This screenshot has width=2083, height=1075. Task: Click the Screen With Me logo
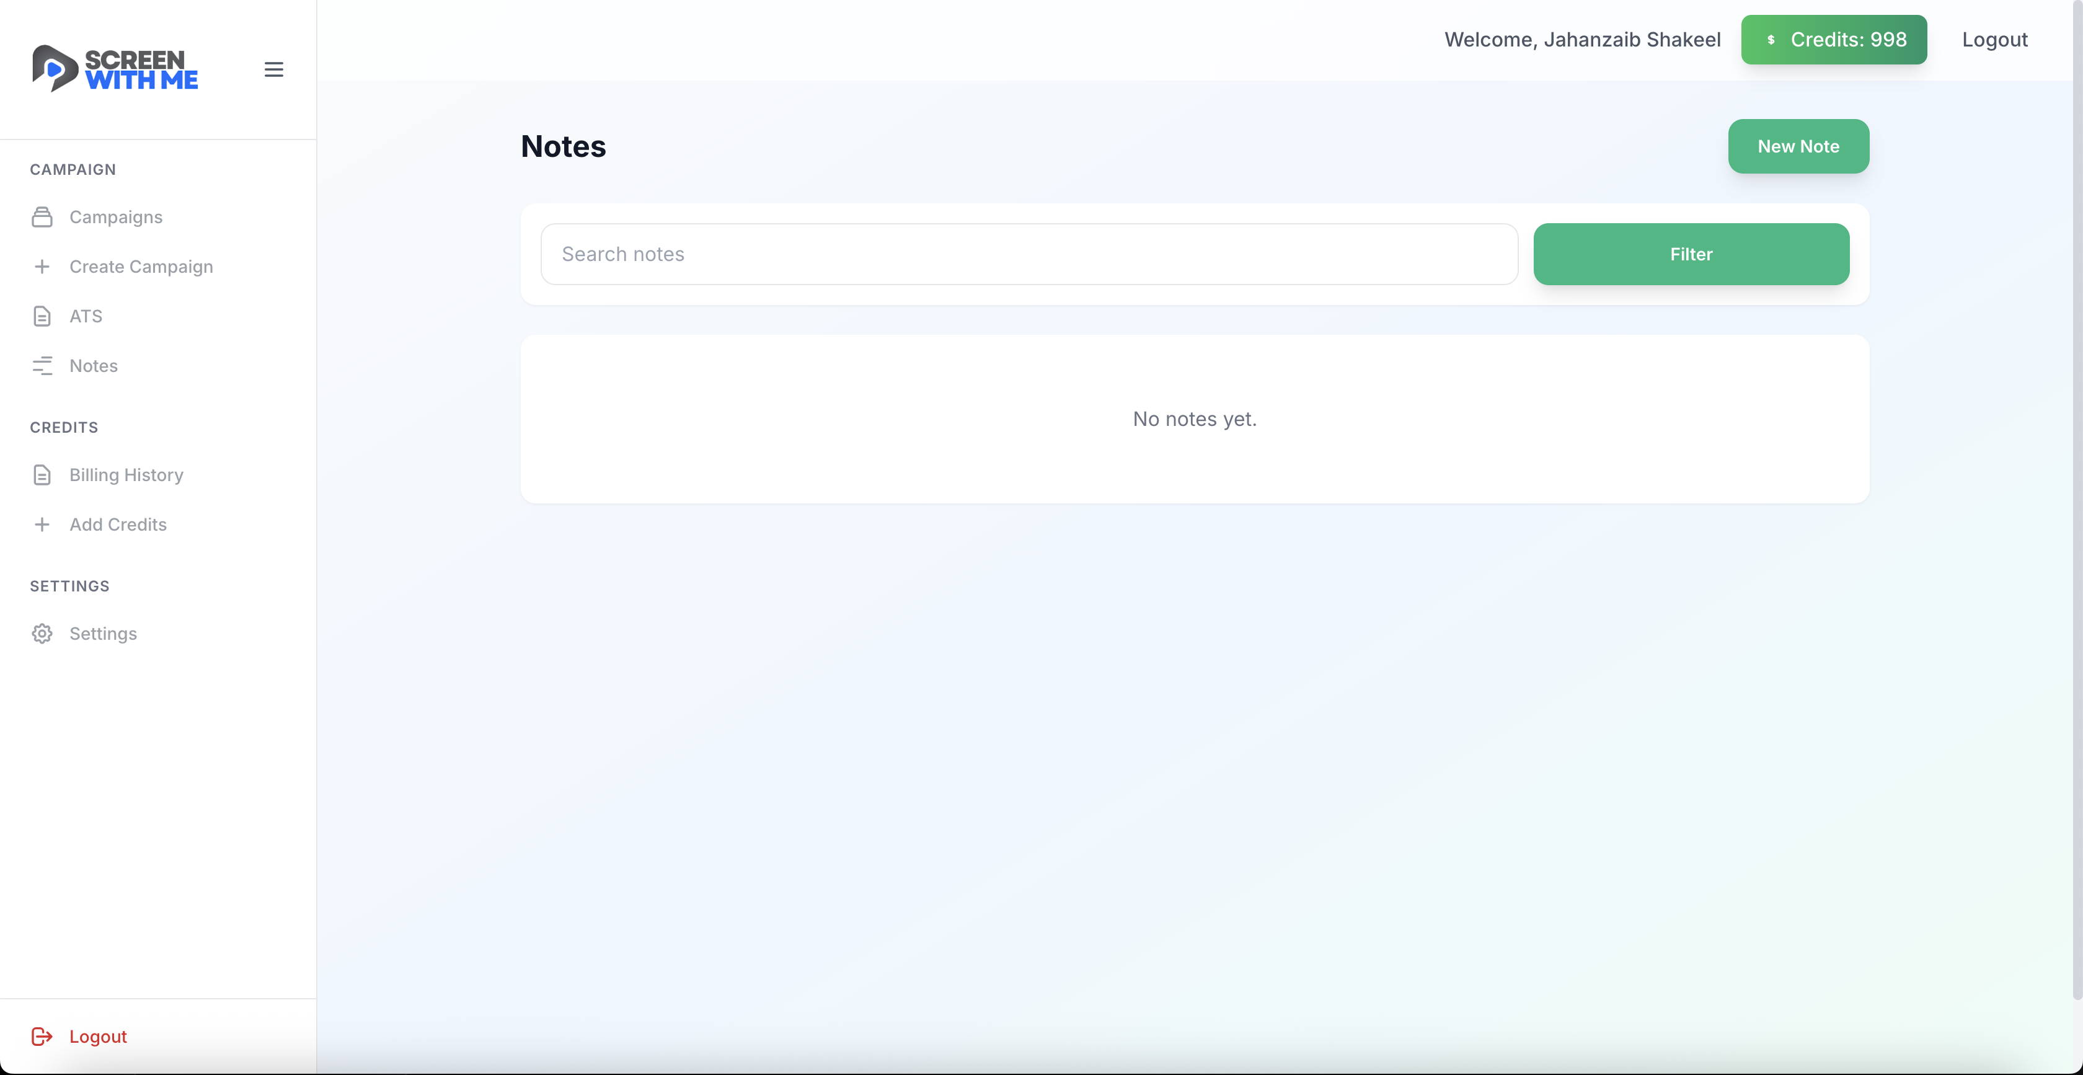[x=115, y=69]
